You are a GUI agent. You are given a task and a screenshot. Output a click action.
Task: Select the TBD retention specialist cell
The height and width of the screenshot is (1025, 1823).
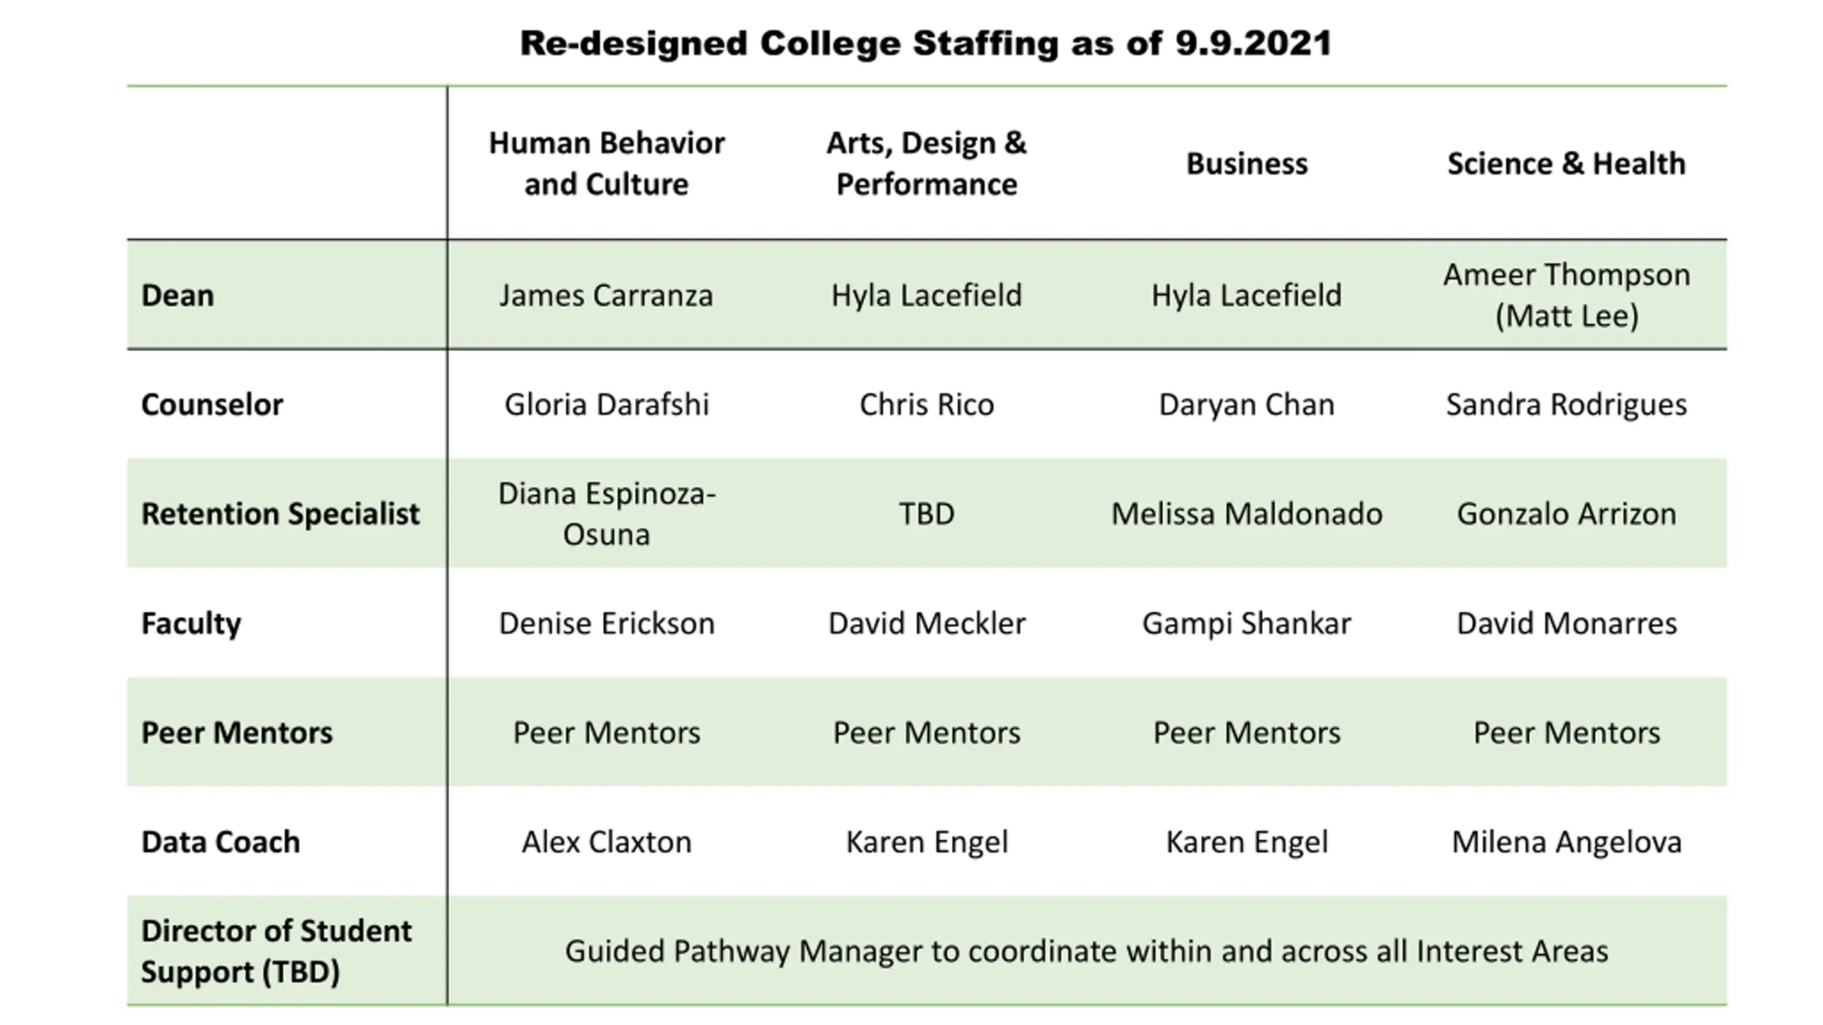click(926, 513)
